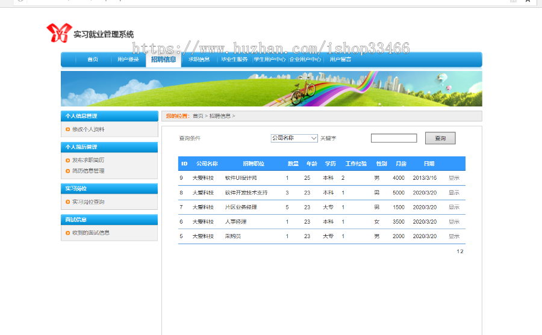Viewport: 542px width, 335px height.
Task: Click 人事经理 job title cell
Action: pyautogui.click(x=235, y=222)
